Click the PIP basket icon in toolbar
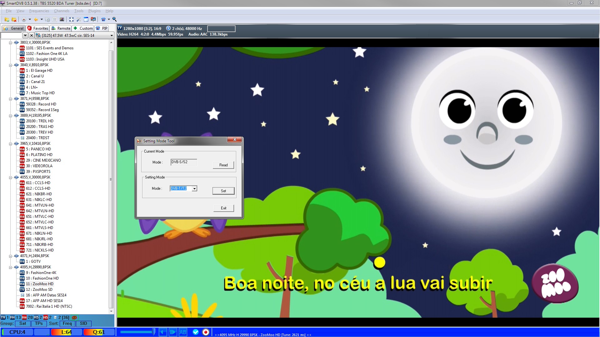 103,19
